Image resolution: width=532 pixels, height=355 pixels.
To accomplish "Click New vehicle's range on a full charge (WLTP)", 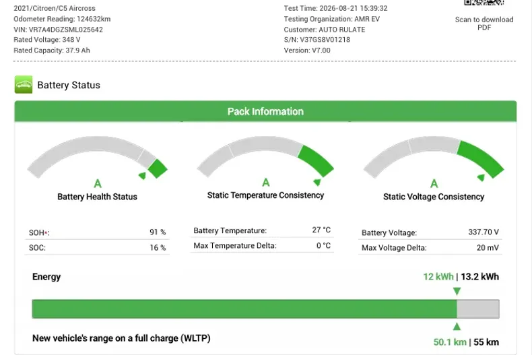I will [121, 338].
